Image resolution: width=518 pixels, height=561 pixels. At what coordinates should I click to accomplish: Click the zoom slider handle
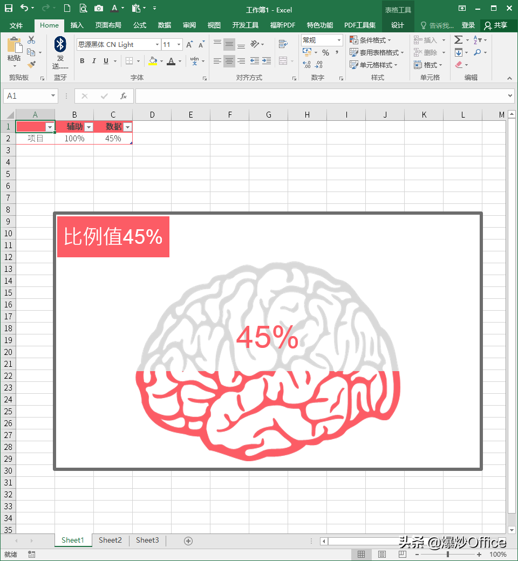tap(447, 554)
